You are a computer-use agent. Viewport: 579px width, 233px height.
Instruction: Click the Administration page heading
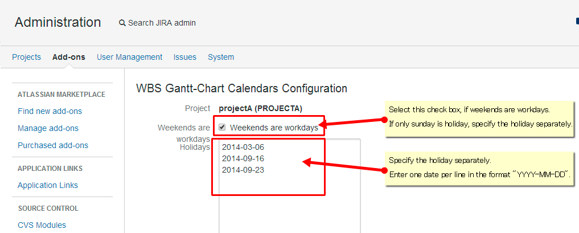tap(58, 23)
